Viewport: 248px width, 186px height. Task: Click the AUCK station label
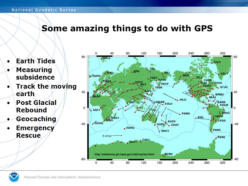172,121
